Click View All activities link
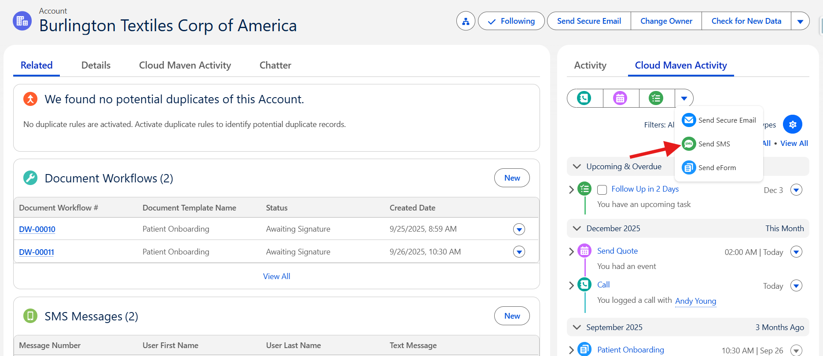Screen dimensions: 823x356 pos(794,143)
